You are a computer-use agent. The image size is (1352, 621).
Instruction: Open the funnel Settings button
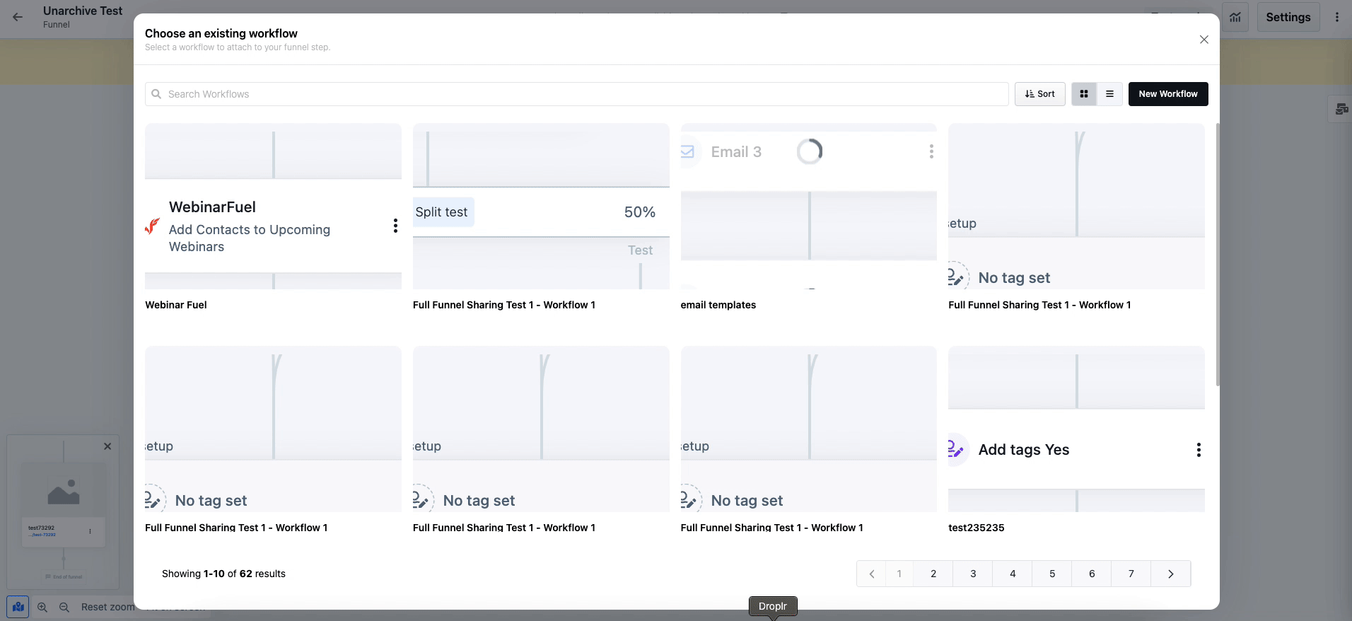click(x=1288, y=17)
